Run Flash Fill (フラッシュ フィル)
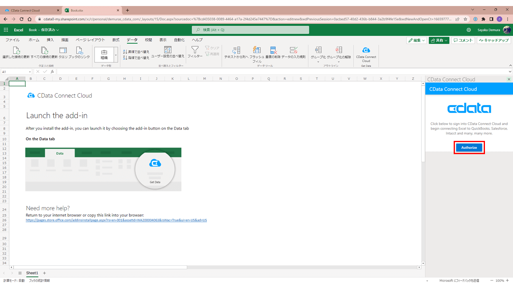513x289 pixels. (x=256, y=54)
